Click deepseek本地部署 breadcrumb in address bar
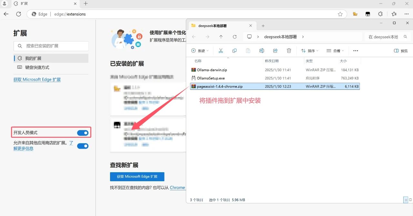Image resolution: width=413 pixels, height=216 pixels. (x=280, y=37)
